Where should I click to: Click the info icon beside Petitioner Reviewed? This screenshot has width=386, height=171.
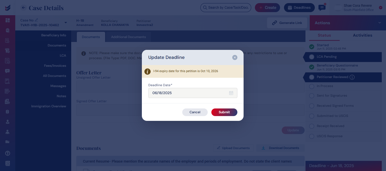352,77
